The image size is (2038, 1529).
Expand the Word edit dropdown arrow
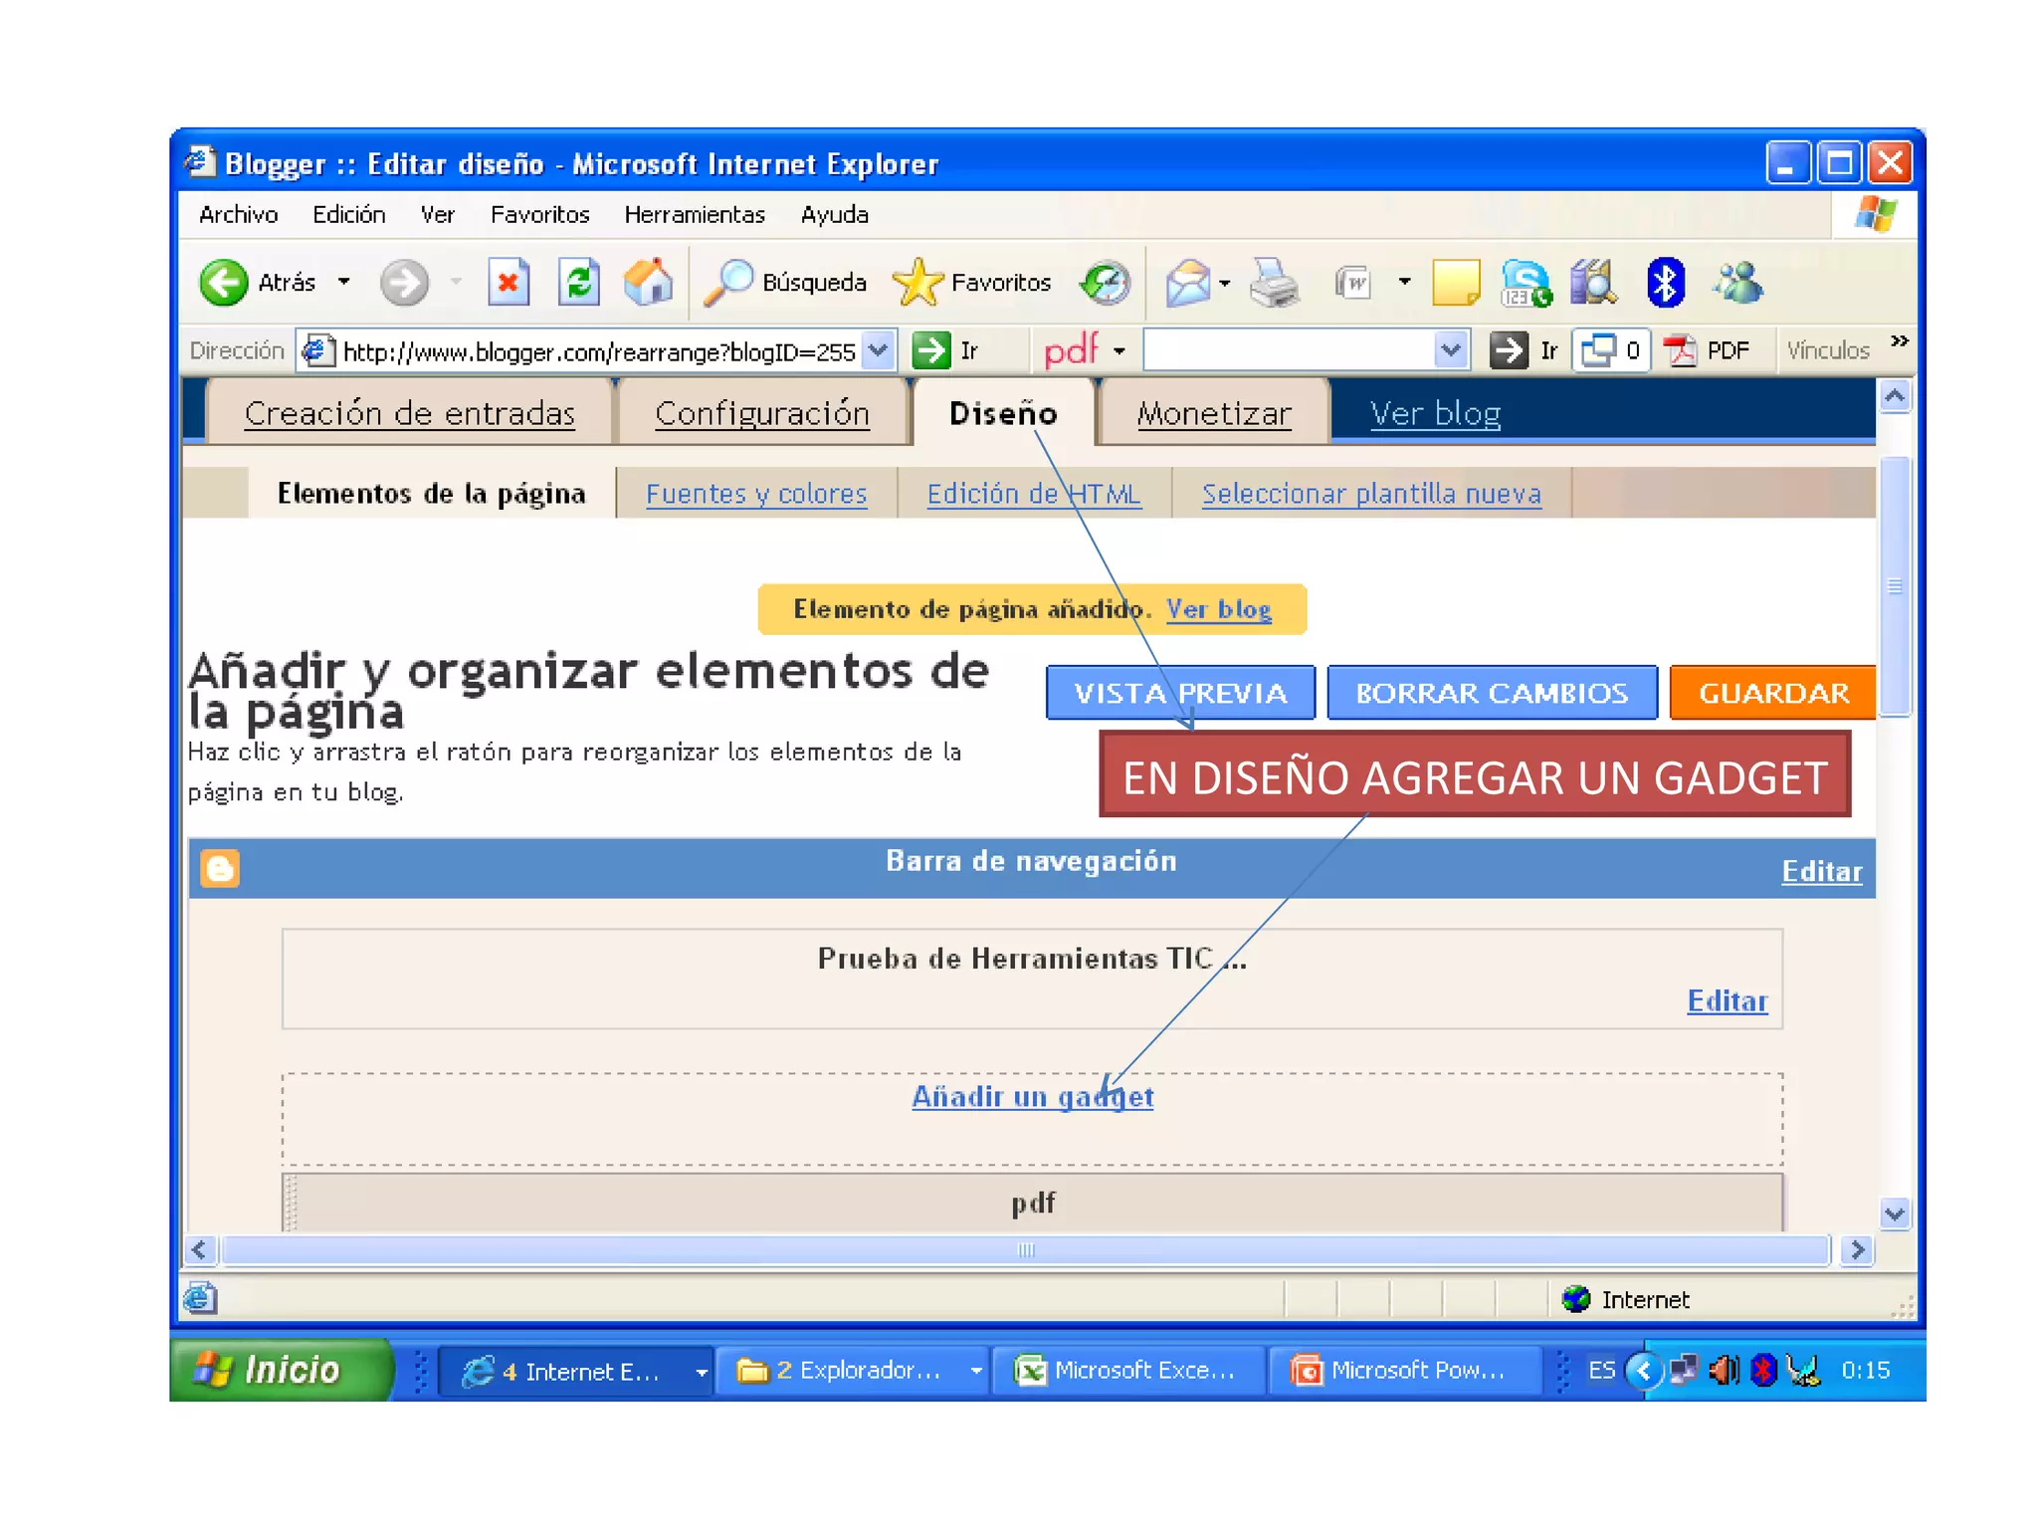pyautogui.click(x=1404, y=283)
